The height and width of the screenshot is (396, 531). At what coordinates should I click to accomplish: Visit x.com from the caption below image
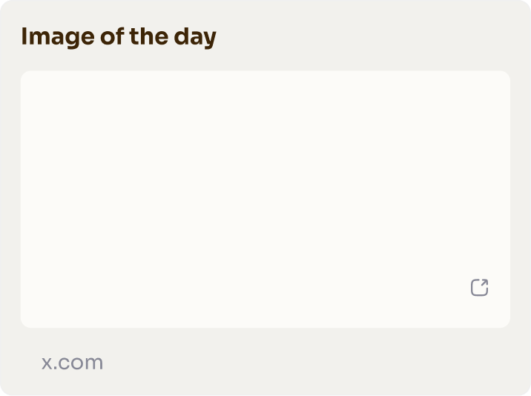tap(72, 363)
